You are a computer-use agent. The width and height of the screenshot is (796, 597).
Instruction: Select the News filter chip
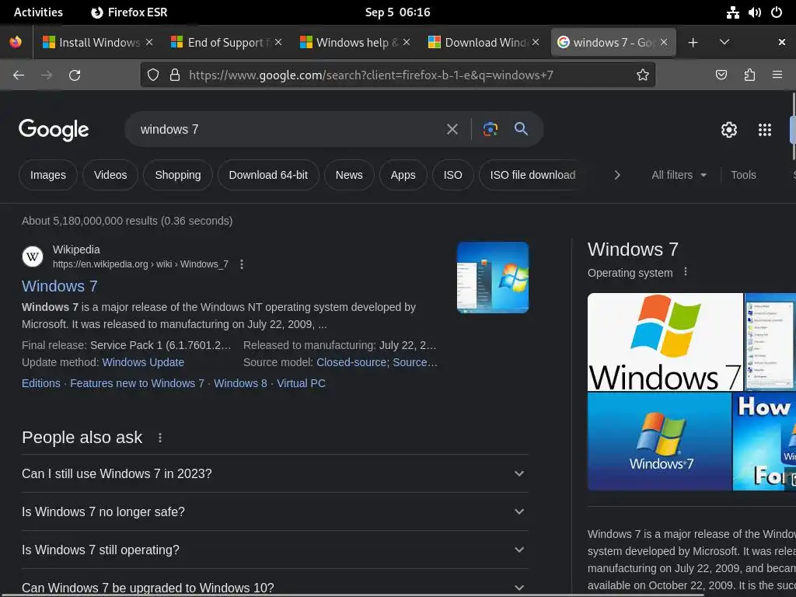tap(349, 175)
